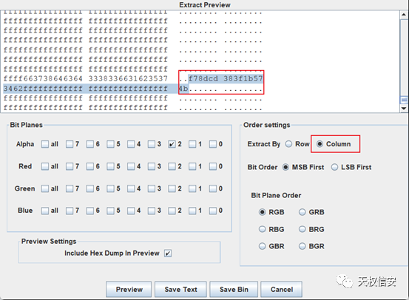Viewport: 409px width, 300px height.
Task: Cancel the extract dialog
Action: click(282, 290)
